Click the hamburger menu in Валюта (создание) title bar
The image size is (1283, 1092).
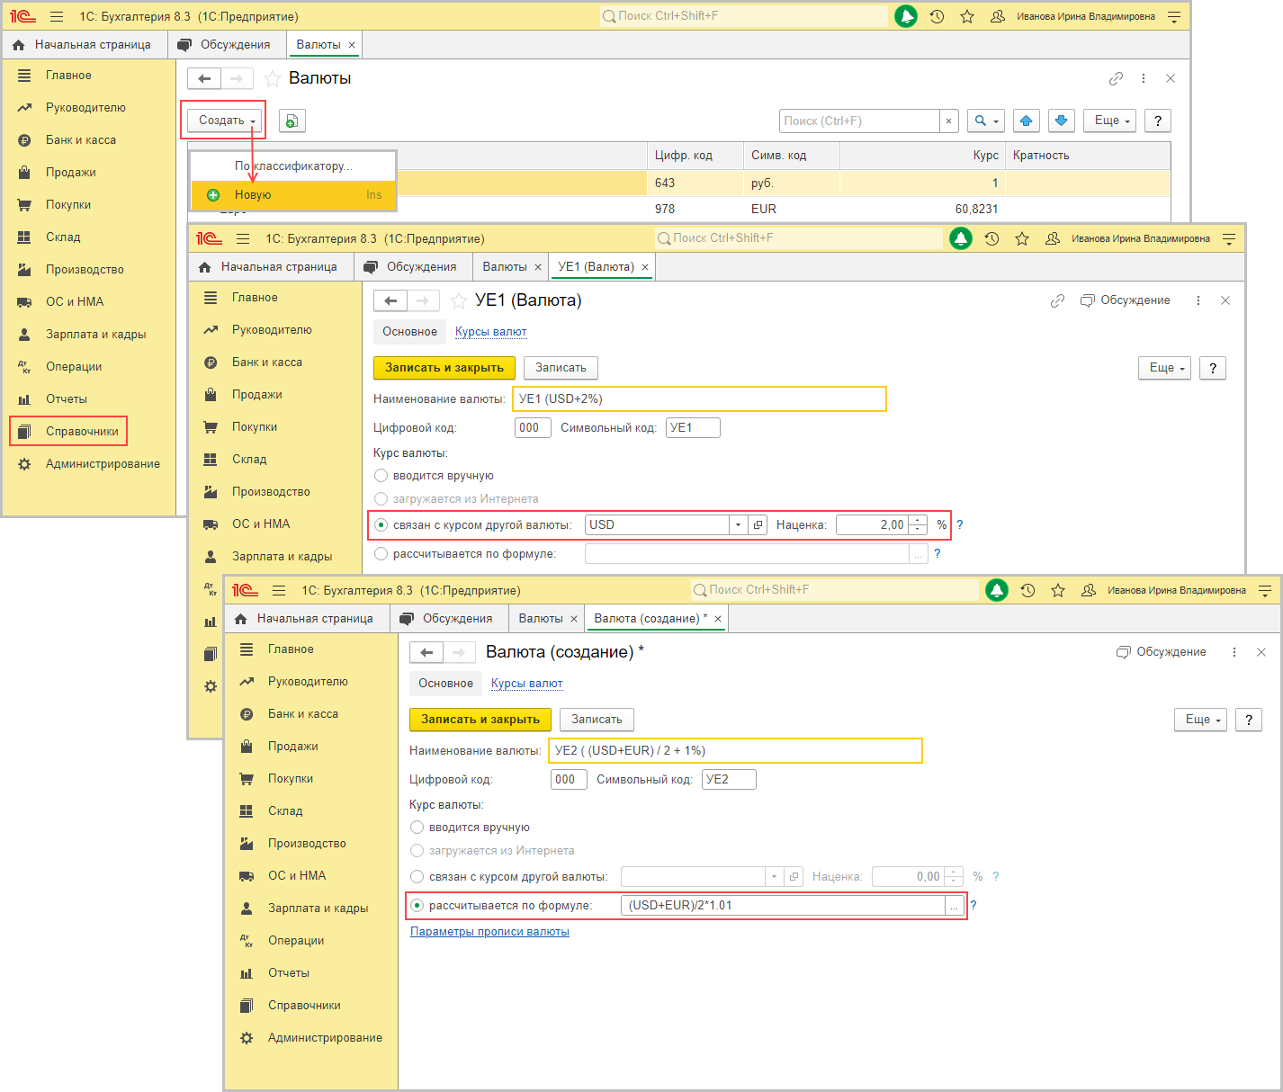tap(279, 590)
